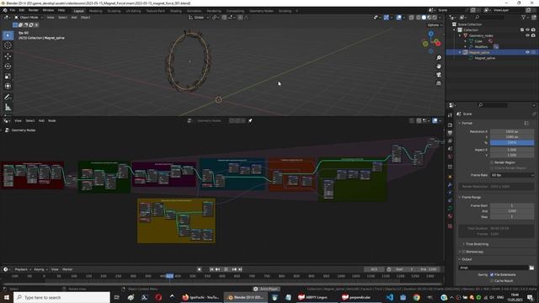The image size is (539, 303).
Task: Click the Frame Start value field
Action: click(512, 205)
